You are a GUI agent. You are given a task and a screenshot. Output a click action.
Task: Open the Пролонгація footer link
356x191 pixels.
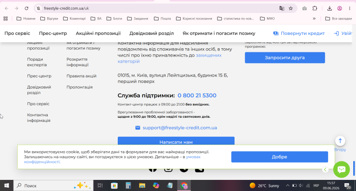(79, 87)
